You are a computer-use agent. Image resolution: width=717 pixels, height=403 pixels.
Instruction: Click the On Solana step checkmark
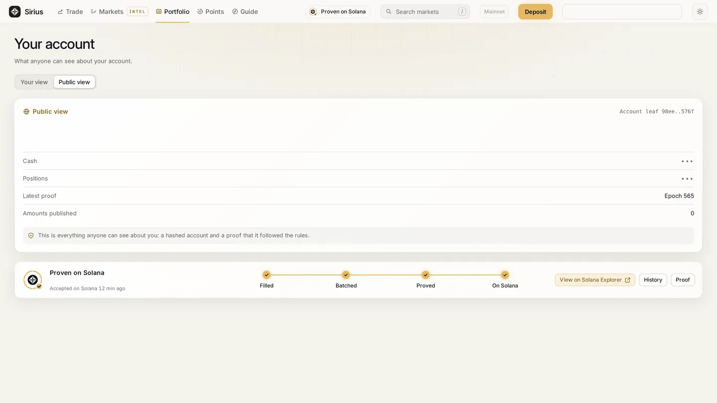[505, 275]
